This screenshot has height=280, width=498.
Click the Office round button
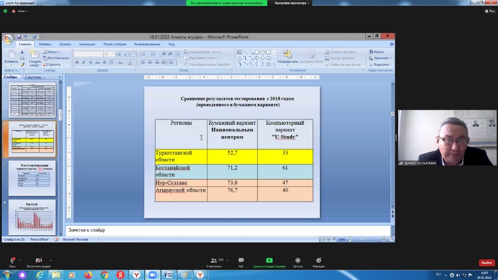[8, 39]
